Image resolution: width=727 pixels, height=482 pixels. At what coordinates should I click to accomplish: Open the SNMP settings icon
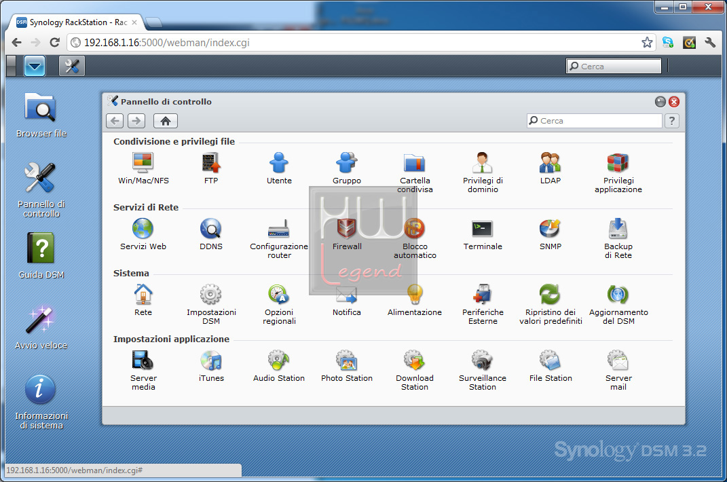(551, 234)
